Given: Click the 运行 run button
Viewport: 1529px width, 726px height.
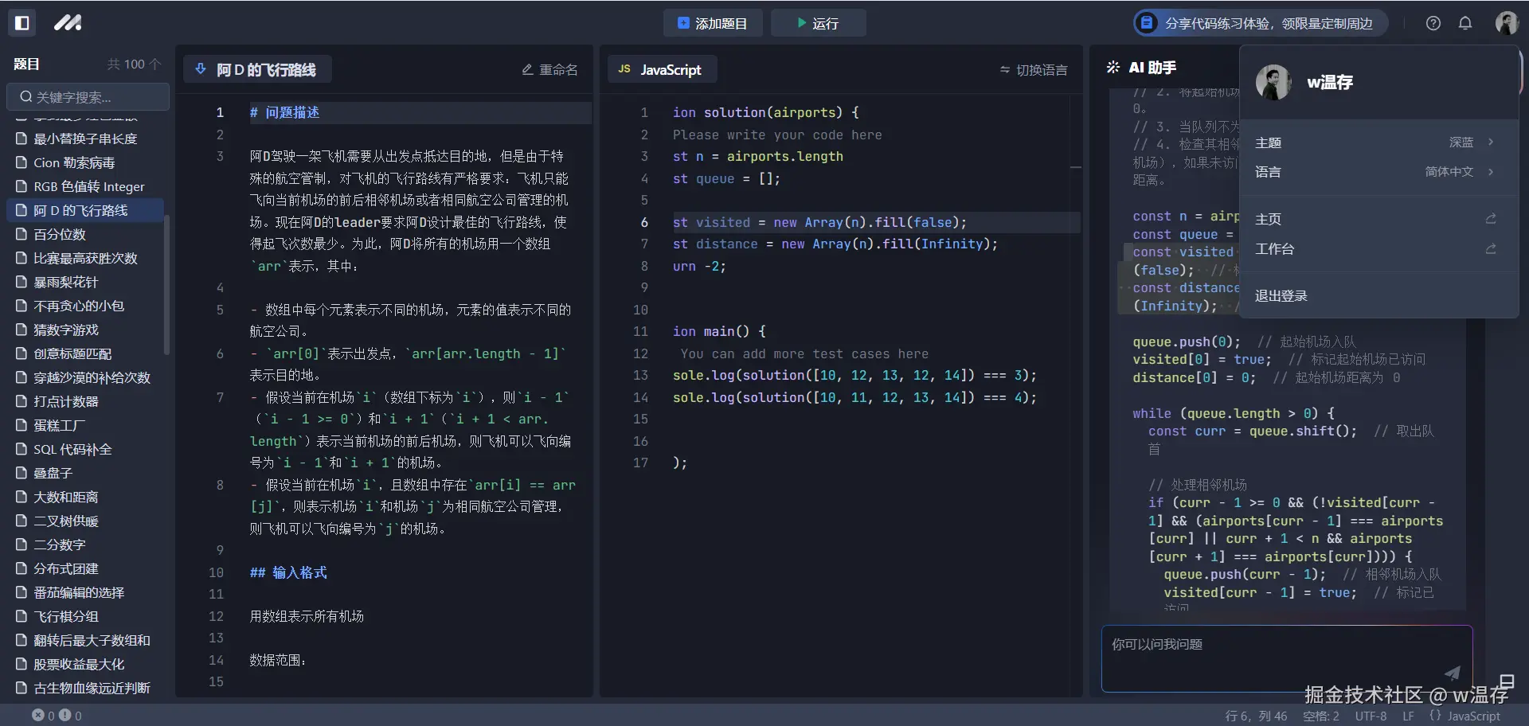Looking at the screenshot, I should (818, 23).
